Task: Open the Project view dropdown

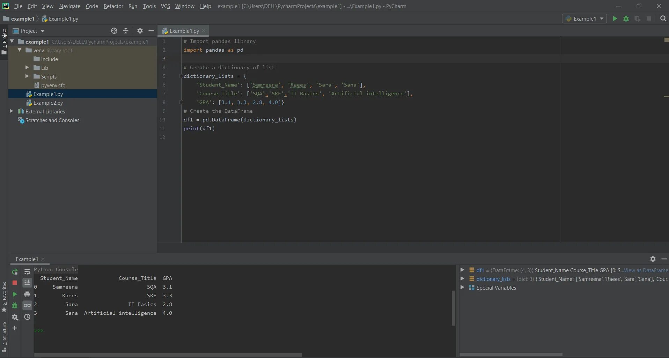Action: pyautogui.click(x=29, y=31)
